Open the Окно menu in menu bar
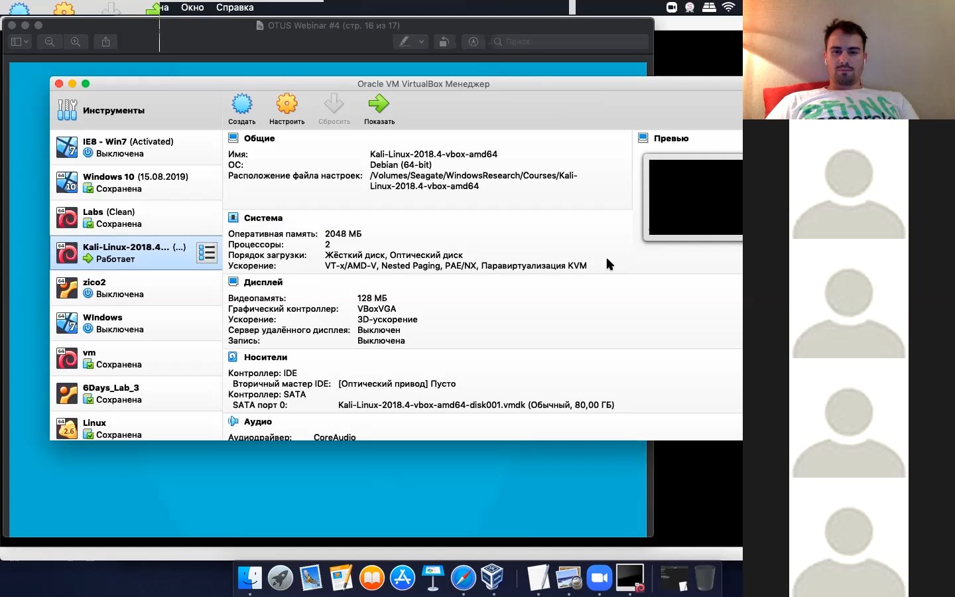This screenshot has height=597, width=955. (192, 7)
